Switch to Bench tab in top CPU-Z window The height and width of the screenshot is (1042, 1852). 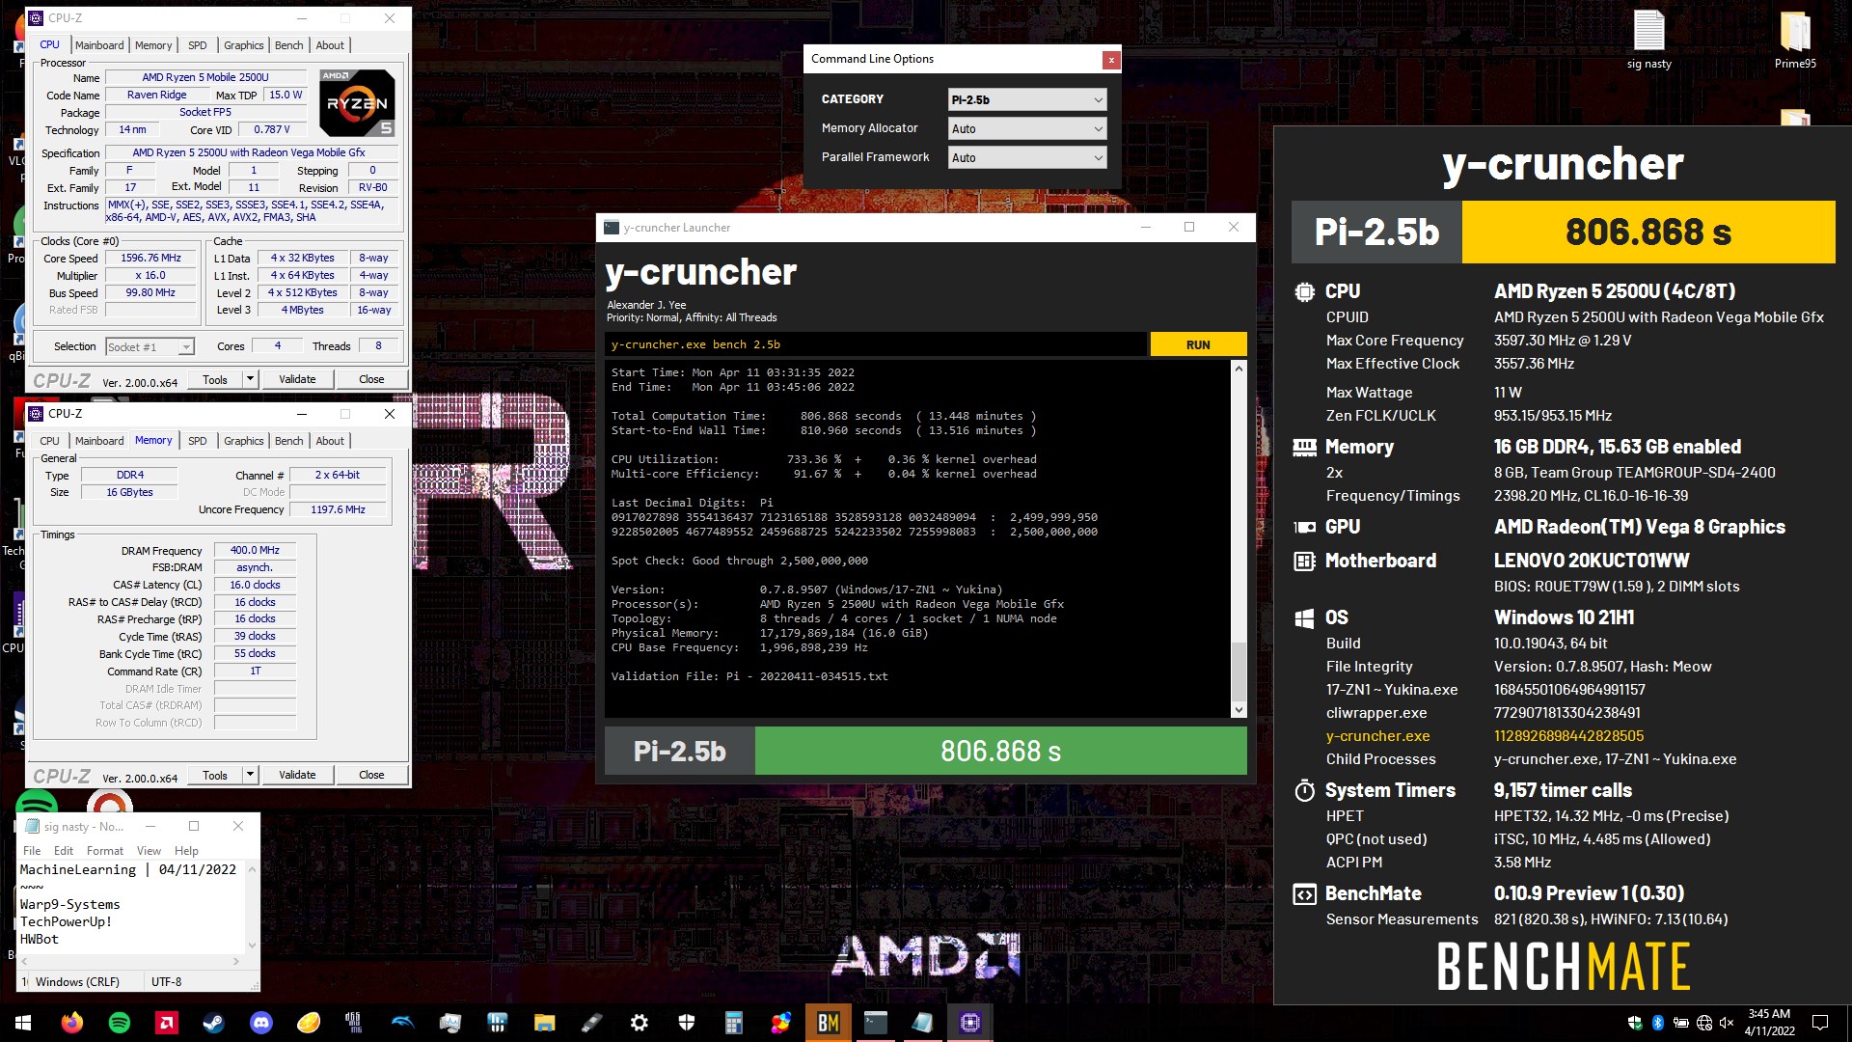[x=288, y=45]
